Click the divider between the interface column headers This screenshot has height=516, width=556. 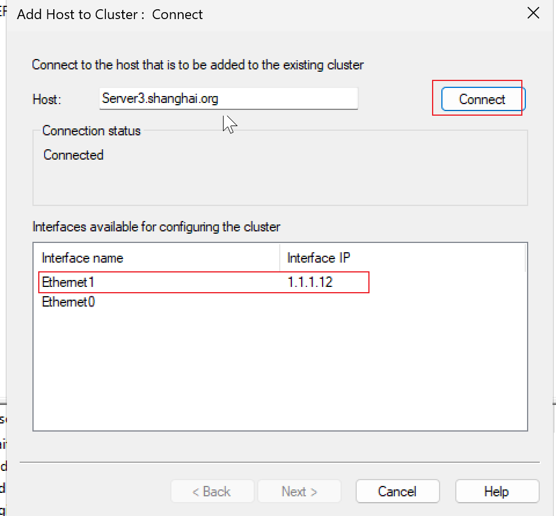point(280,258)
